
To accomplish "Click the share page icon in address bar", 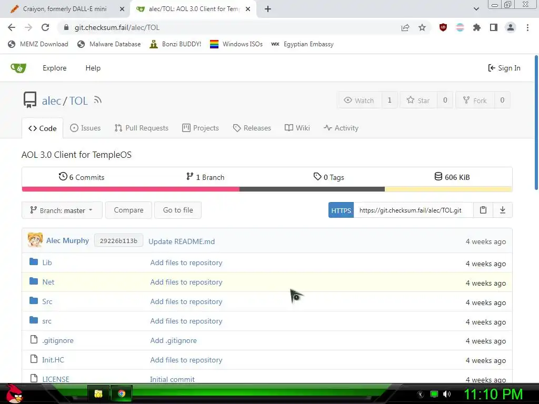I will click(405, 27).
